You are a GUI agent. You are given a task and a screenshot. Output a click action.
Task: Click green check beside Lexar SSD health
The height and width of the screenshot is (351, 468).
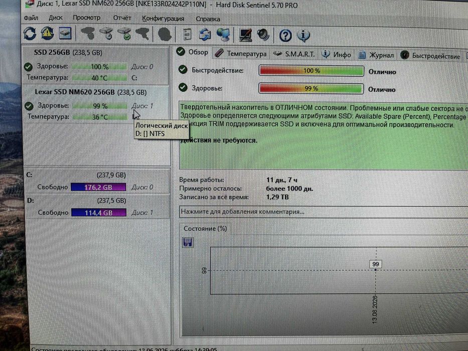click(29, 106)
